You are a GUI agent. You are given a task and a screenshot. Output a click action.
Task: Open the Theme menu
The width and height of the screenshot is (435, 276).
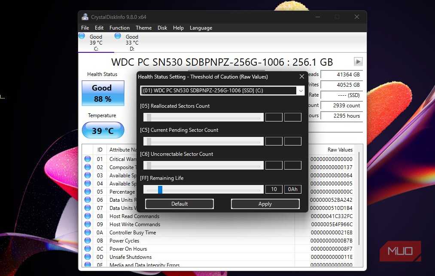click(x=144, y=28)
